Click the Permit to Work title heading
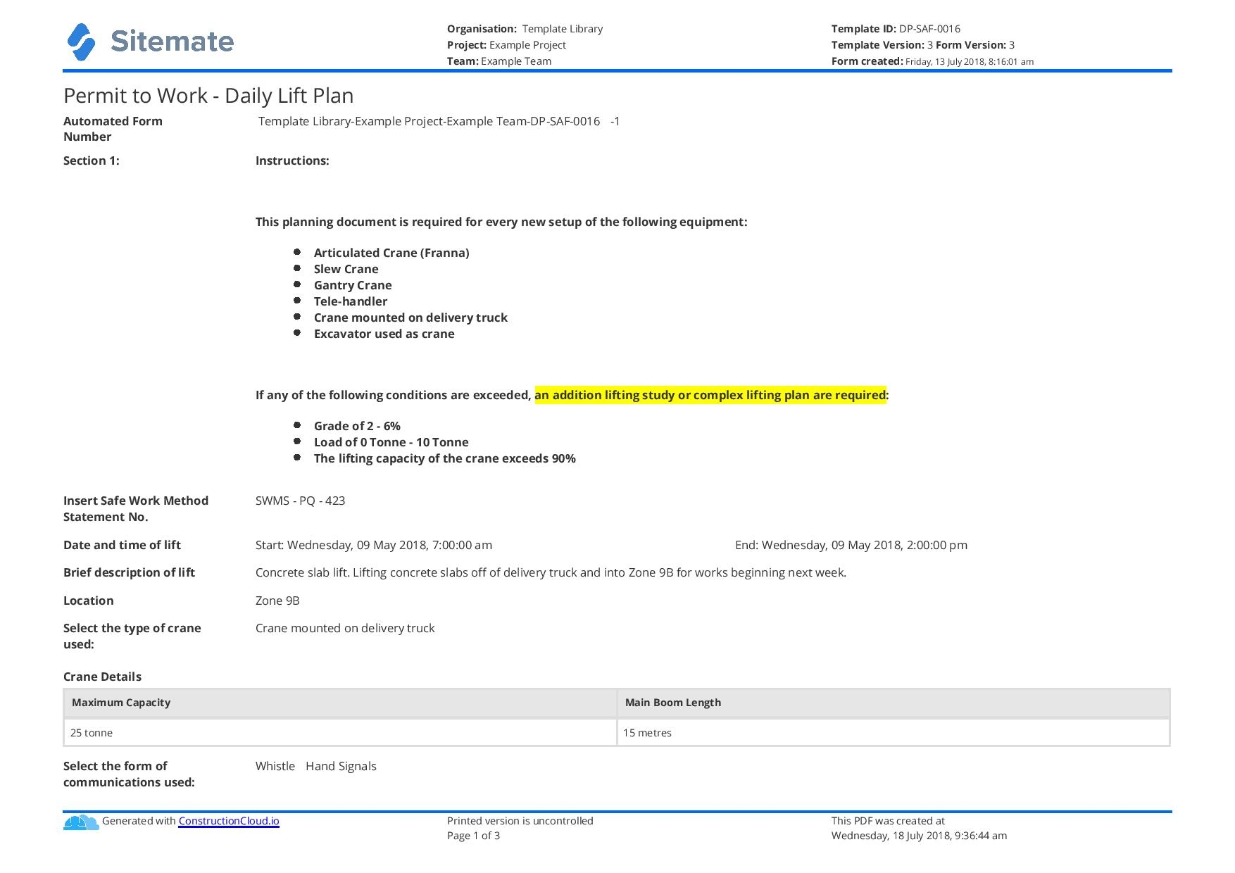This screenshot has height=873, width=1235. 208,96
